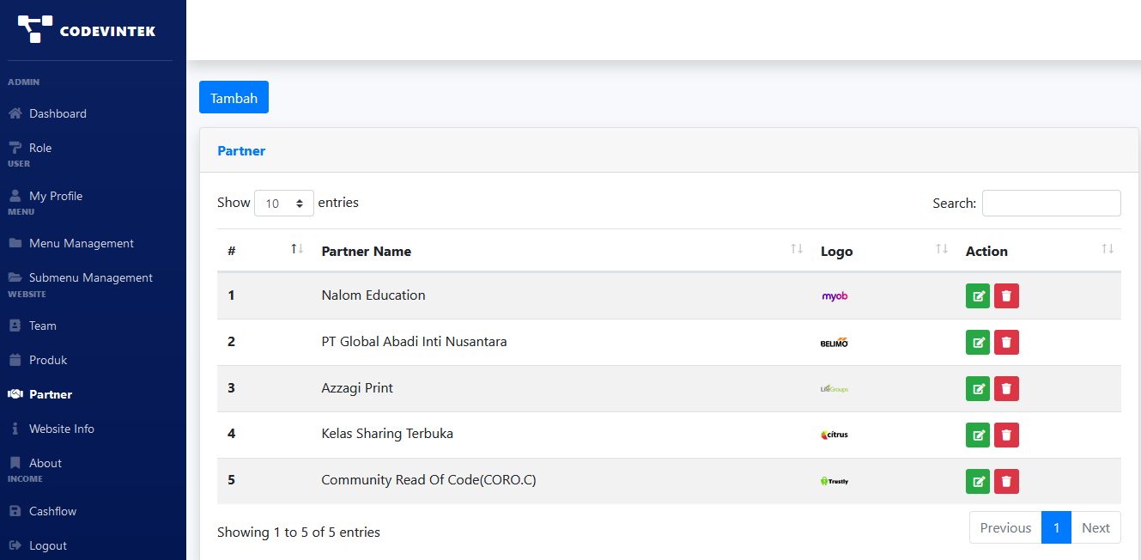
Task: Log out using the sidebar Logout link
Action: click(x=47, y=546)
